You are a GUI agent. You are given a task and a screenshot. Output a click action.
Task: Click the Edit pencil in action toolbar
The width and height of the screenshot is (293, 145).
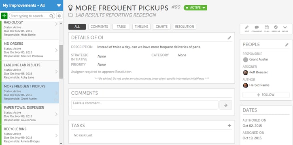(247, 29)
